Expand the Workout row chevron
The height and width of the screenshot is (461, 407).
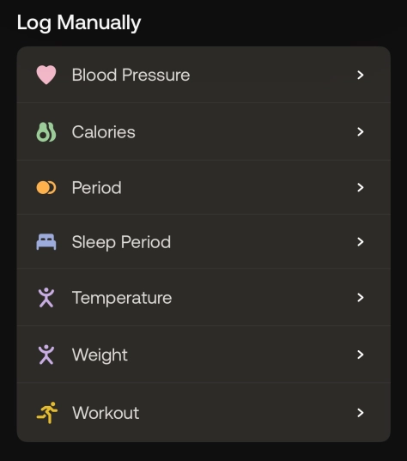[361, 413]
